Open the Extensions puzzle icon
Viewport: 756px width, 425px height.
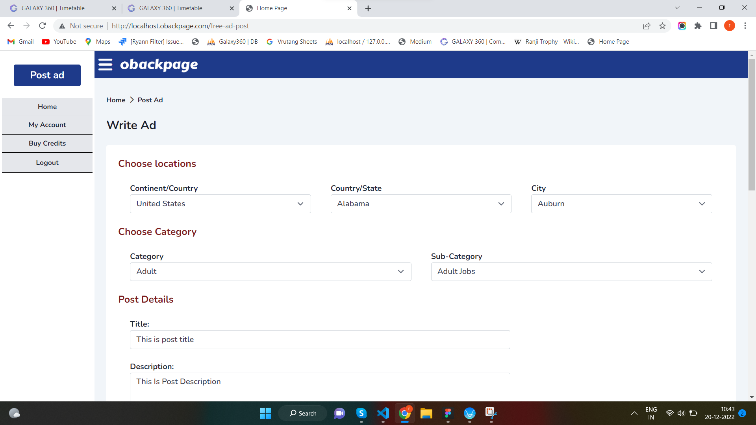(698, 26)
